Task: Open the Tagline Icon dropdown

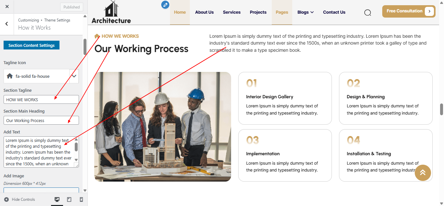Action: pyautogui.click(x=74, y=76)
